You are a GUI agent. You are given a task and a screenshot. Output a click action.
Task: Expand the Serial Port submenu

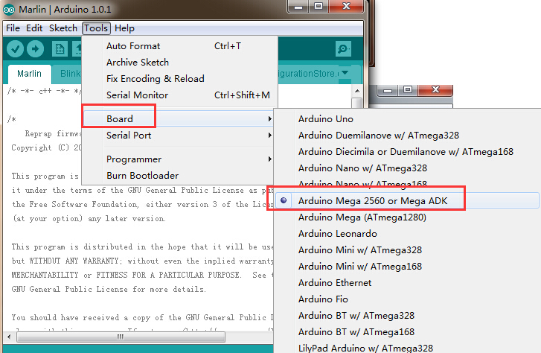click(179, 135)
